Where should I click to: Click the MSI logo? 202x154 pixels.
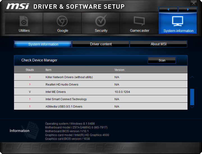[x=18, y=6]
